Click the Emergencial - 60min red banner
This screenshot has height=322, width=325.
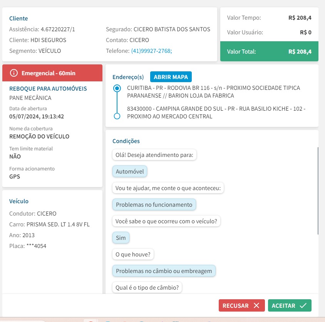(52, 73)
